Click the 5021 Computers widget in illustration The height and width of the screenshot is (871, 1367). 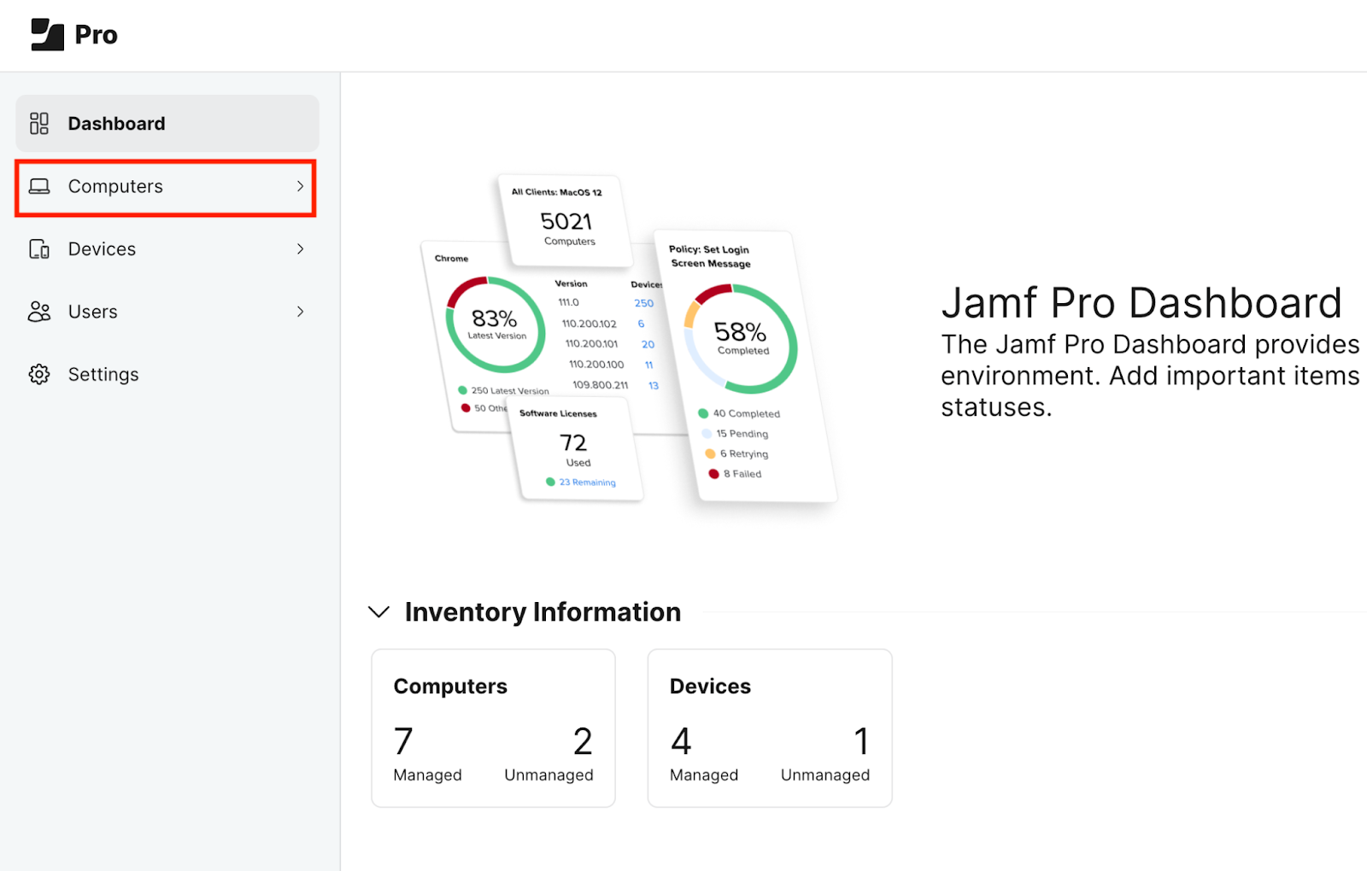point(566,220)
